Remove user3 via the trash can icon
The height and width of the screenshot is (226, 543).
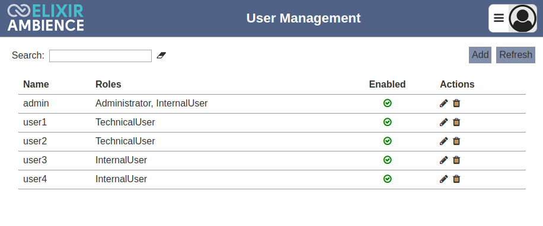click(x=456, y=160)
